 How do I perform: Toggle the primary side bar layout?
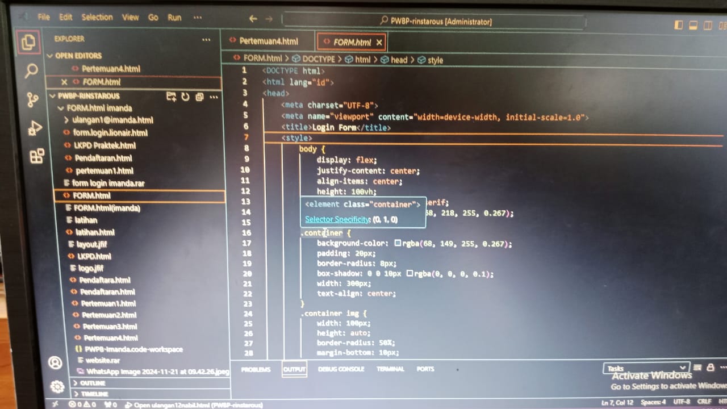click(679, 25)
